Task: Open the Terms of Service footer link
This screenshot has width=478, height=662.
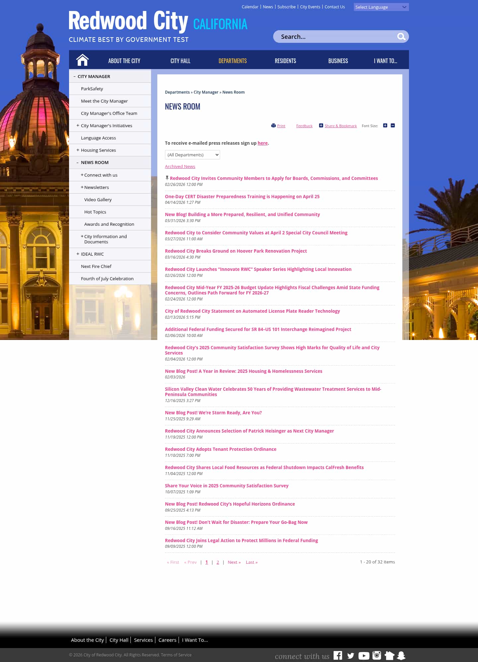Action: tap(176, 655)
